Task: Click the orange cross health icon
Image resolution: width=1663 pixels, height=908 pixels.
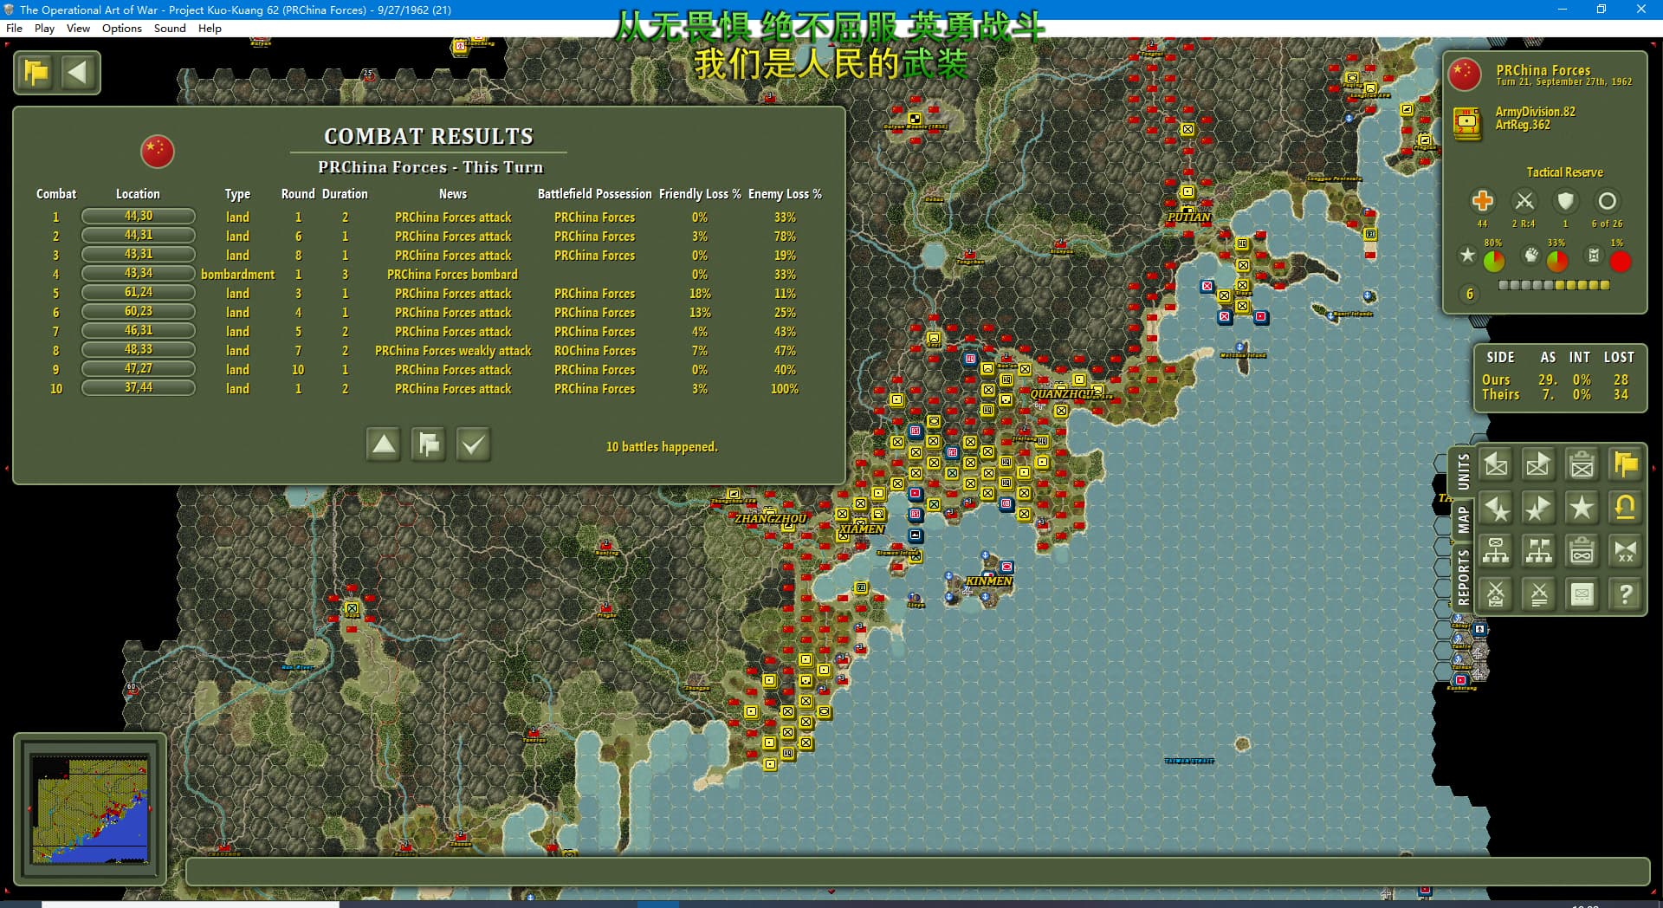Action: click(x=1482, y=201)
